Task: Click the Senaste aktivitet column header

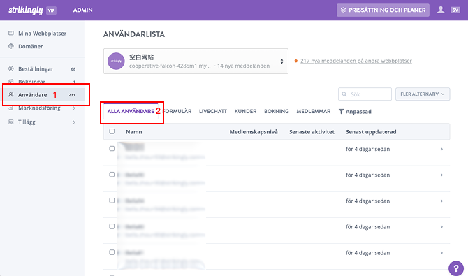Action: point(312,132)
